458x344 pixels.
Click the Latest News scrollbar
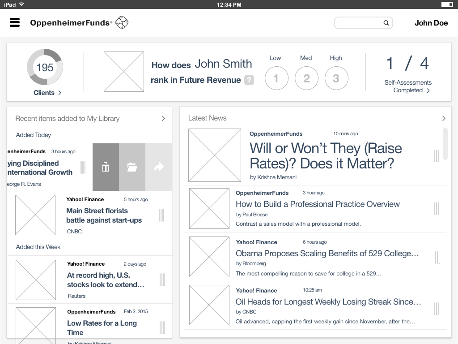tap(445, 144)
